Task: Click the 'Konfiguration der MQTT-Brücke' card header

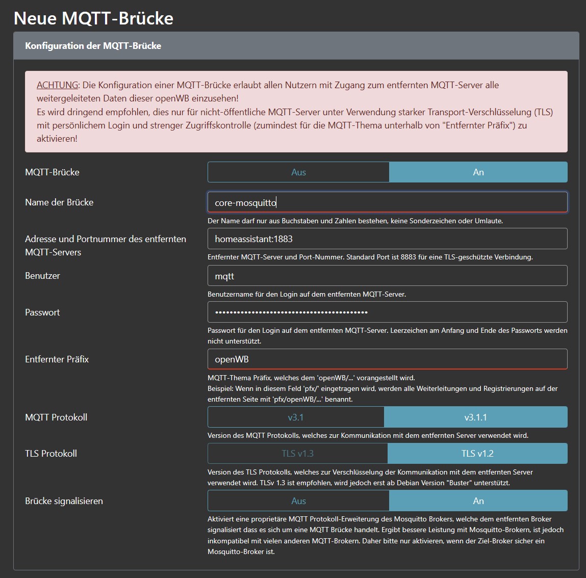Action: click(93, 46)
